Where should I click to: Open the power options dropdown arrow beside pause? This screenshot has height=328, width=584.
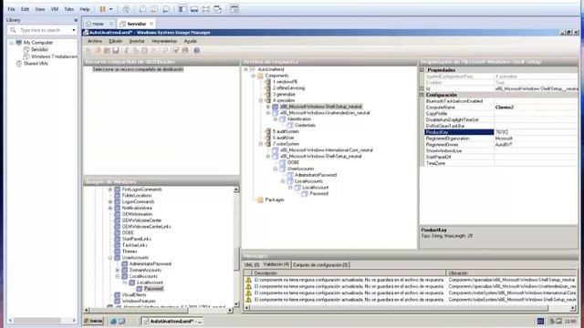coord(111,9)
